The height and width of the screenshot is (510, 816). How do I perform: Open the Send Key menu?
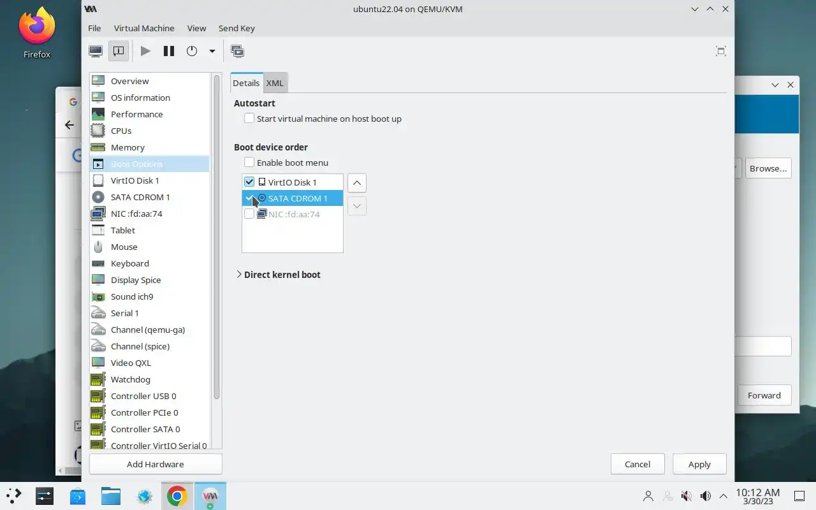(237, 28)
